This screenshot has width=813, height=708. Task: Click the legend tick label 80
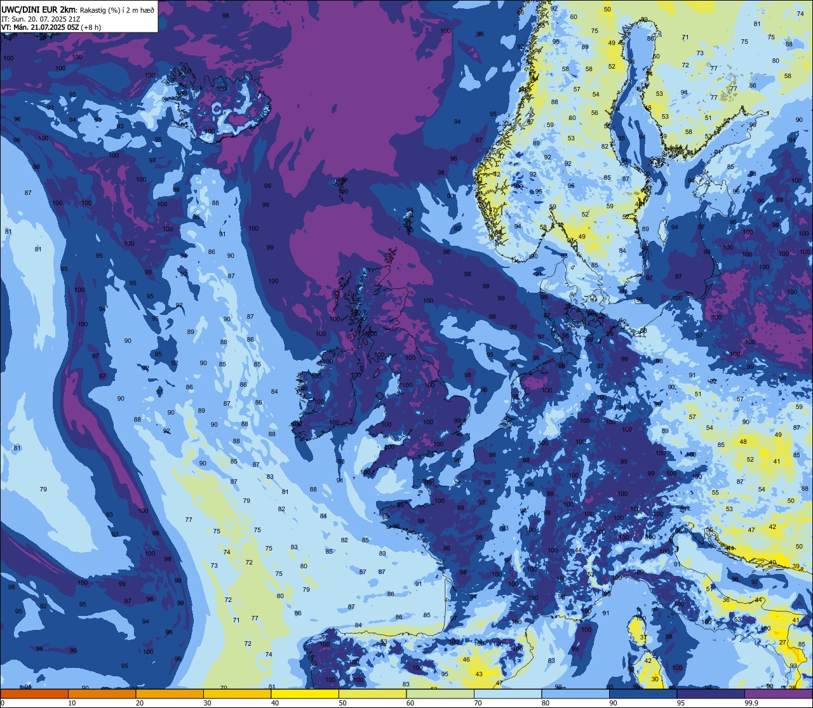546,703
